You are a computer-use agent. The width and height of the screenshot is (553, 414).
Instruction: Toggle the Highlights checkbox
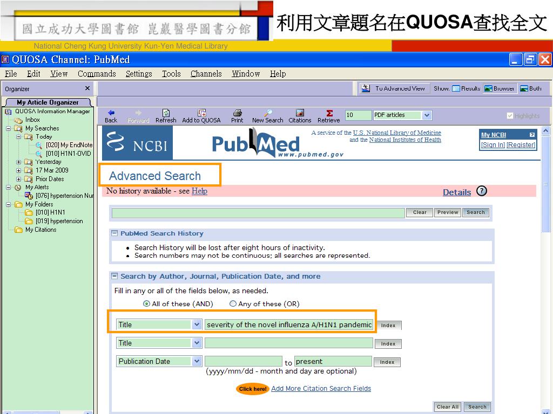[x=510, y=116]
